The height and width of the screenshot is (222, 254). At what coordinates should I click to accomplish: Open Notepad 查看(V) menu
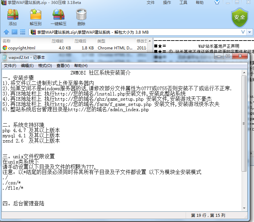point(63,66)
